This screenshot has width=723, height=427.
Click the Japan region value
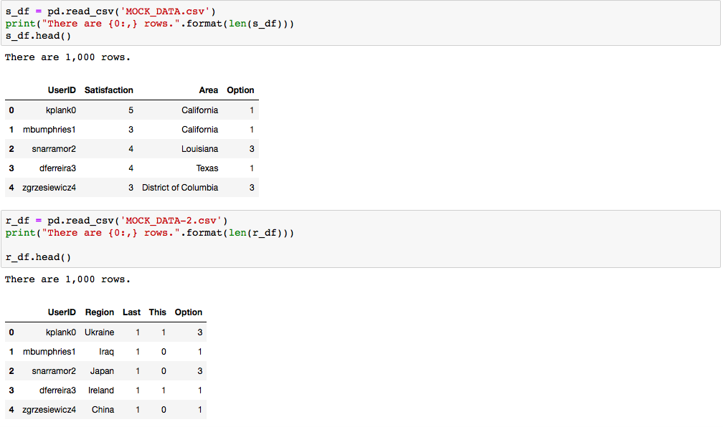pos(102,370)
